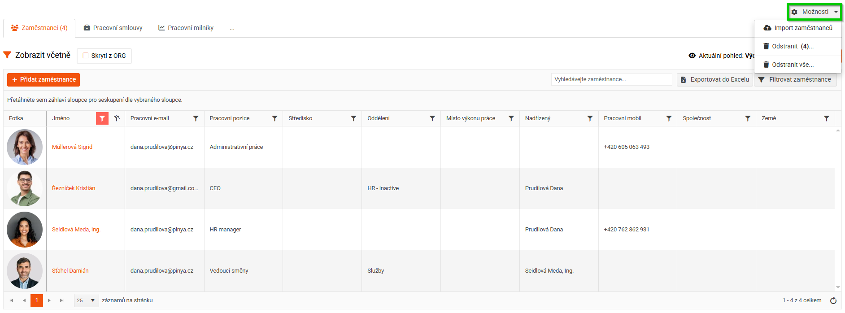Image resolution: width=845 pixels, height=313 pixels.
Task: Select Import zaměstnanců from the menu
Action: [798, 28]
